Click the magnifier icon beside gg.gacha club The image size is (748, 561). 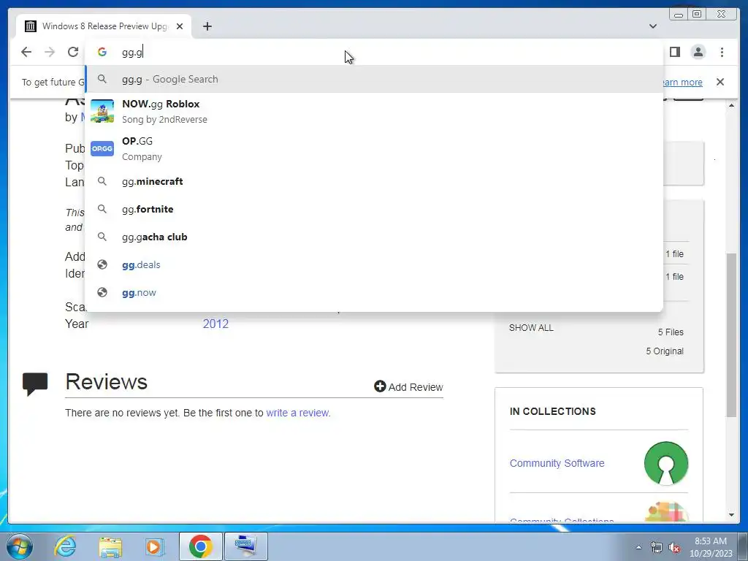coord(102,237)
